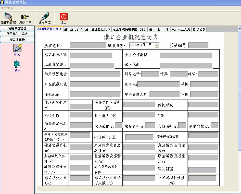Screen dimensions: 241x194
Task: Click the 邮编 input field
Action: click(x=209, y=74)
